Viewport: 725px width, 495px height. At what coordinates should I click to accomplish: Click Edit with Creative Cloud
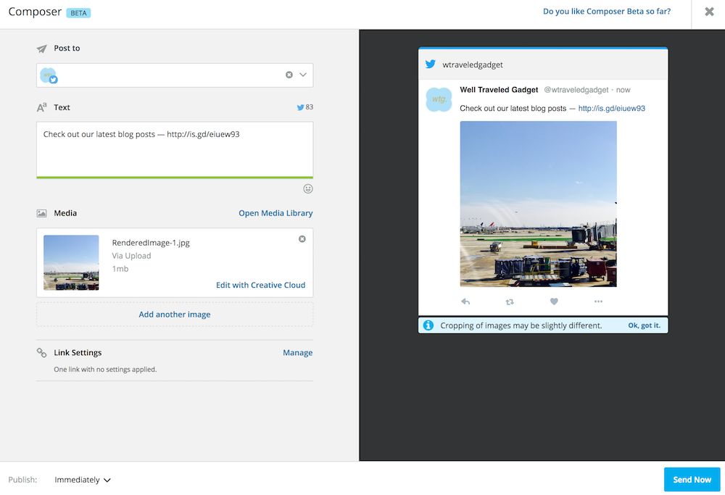coord(260,285)
